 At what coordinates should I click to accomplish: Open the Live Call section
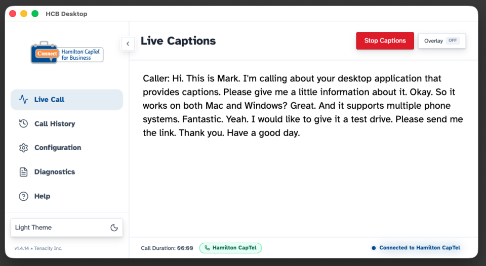click(x=67, y=100)
